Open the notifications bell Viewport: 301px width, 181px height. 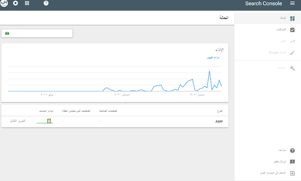[x=16, y=3]
